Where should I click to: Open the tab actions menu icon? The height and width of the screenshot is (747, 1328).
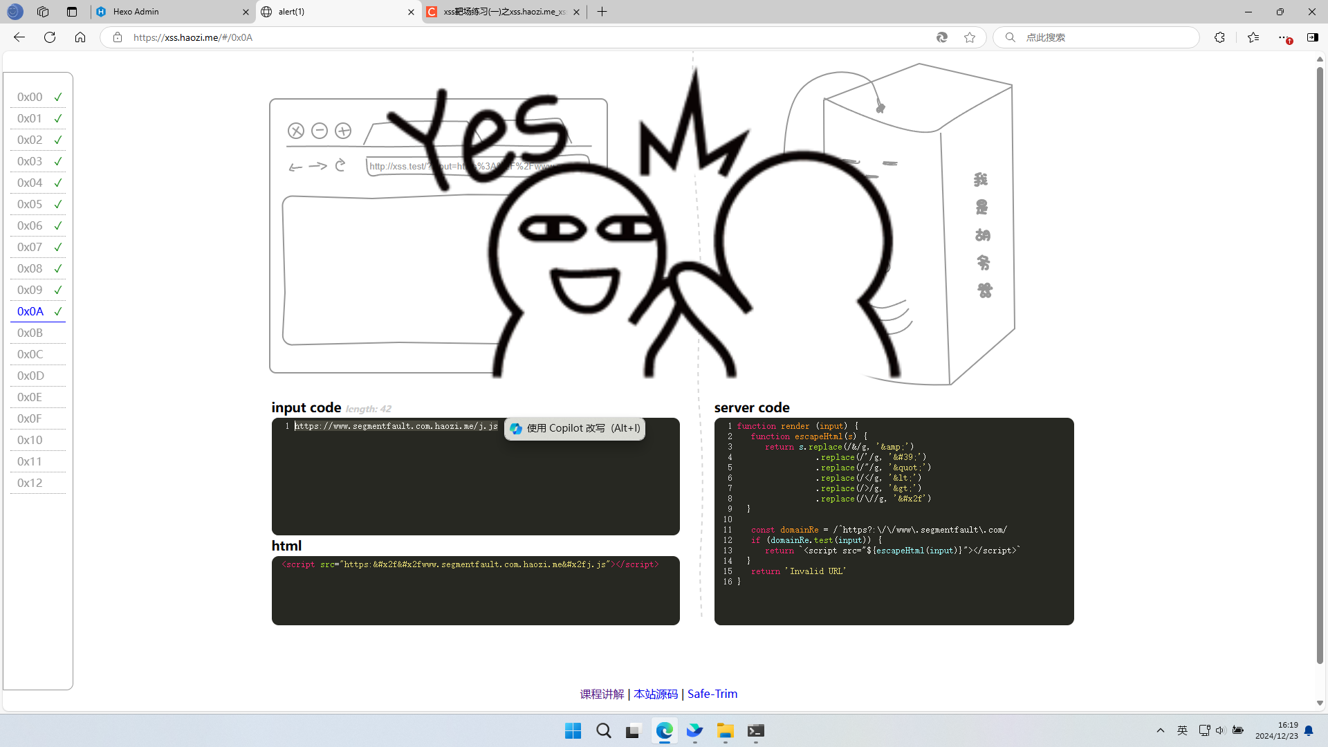(72, 12)
